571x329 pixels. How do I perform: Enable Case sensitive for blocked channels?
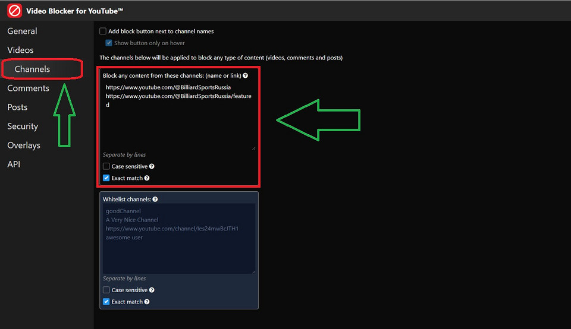pyautogui.click(x=106, y=167)
